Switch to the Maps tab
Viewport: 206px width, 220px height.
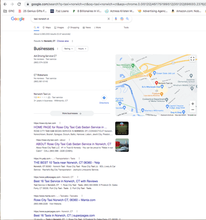[x=47, y=27]
